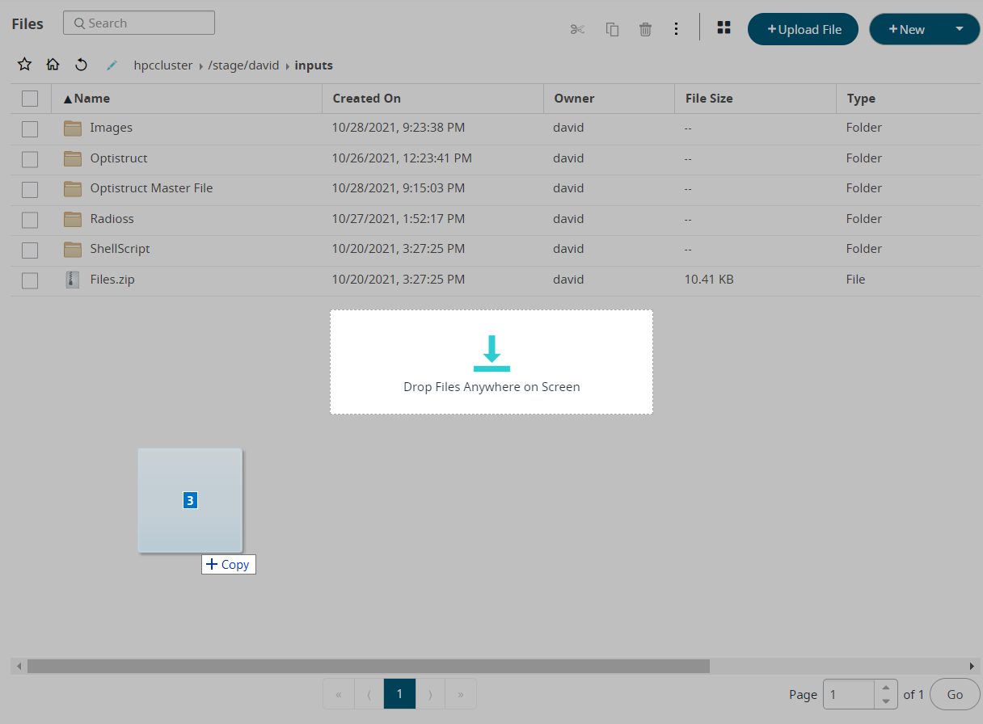This screenshot has width=983, height=724.
Task: Open the Optistruct Master File name
Action: (x=151, y=188)
